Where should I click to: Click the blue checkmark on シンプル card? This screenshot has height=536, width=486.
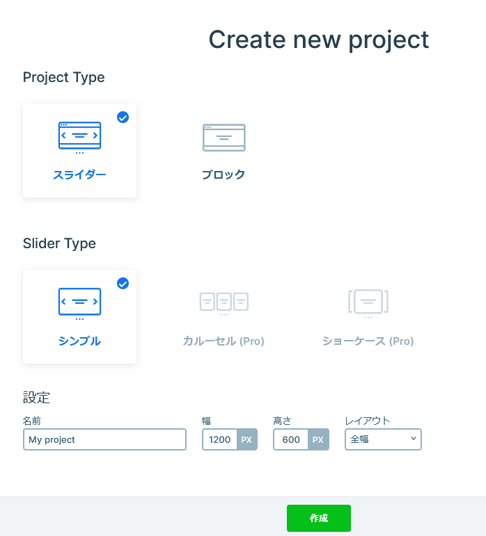pos(123,284)
